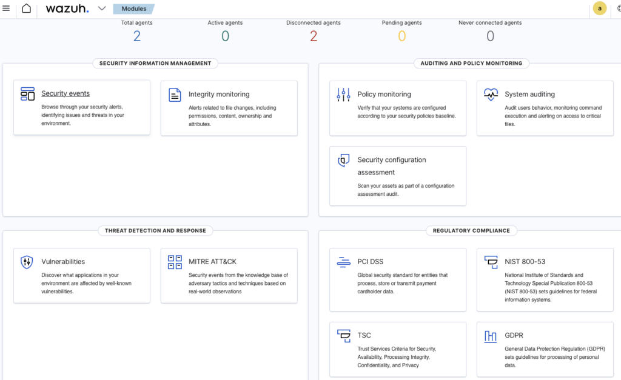
Task: Open Security configuration assessment module
Action: [x=392, y=166]
